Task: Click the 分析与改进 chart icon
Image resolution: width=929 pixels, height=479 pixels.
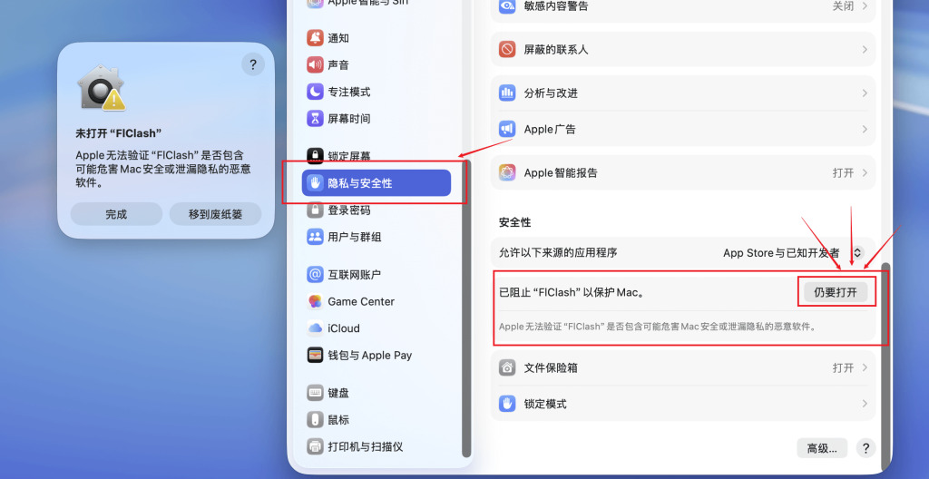Action: click(507, 93)
